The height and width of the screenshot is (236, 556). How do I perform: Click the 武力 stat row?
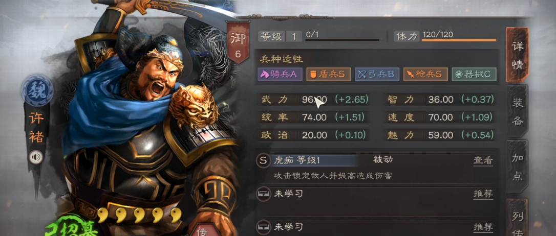[x=313, y=100]
